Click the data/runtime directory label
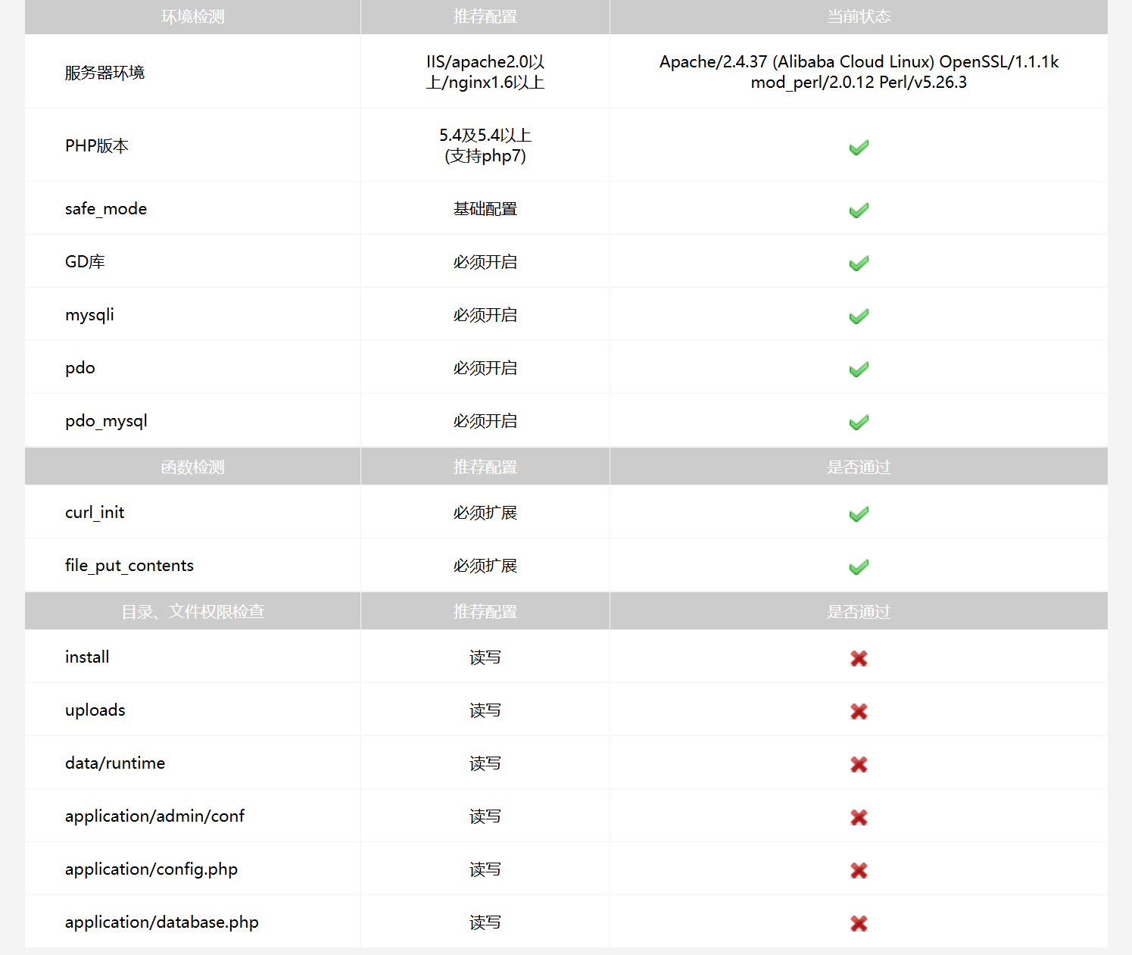Image resolution: width=1132 pixels, height=955 pixels. 115,763
